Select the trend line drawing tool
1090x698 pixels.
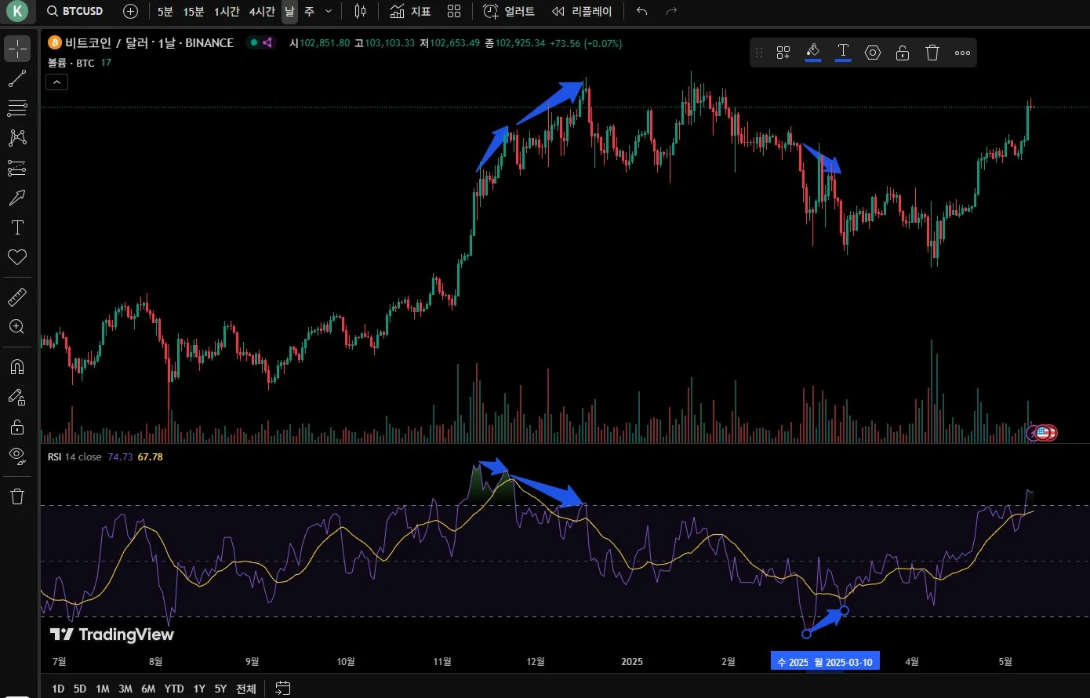point(16,78)
